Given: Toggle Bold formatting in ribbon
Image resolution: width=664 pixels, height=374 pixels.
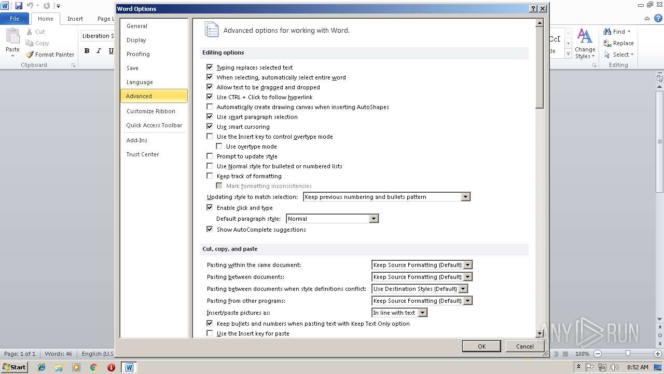Looking at the screenshot, I should click(87, 51).
